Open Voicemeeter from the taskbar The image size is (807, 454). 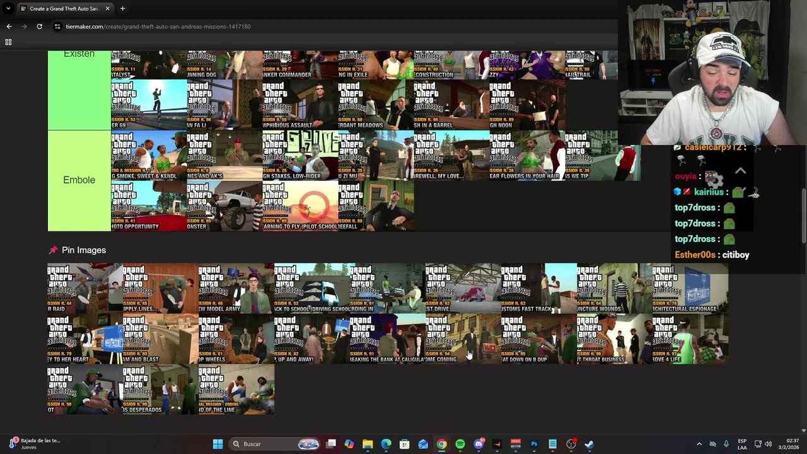(516, 444)
